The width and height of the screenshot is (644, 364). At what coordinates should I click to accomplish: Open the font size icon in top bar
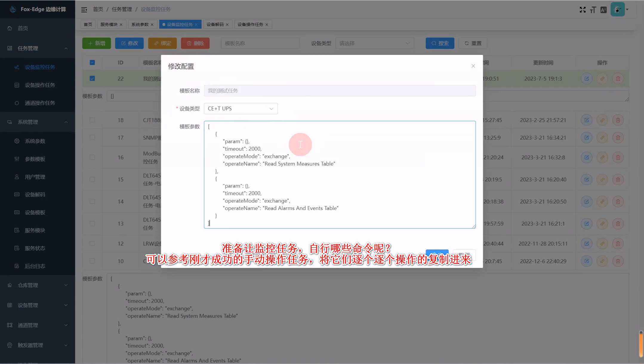pos(593,10)
